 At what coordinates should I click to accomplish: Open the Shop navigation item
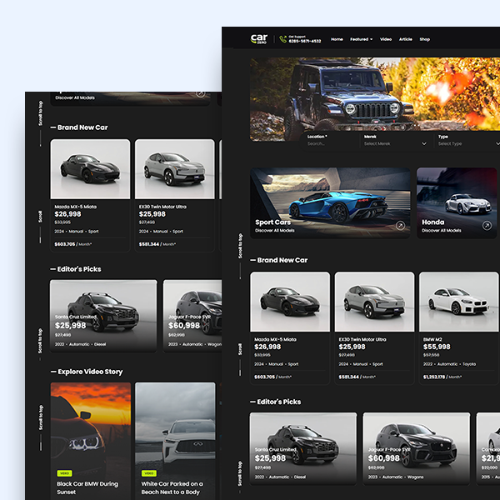tap(425, 39)
